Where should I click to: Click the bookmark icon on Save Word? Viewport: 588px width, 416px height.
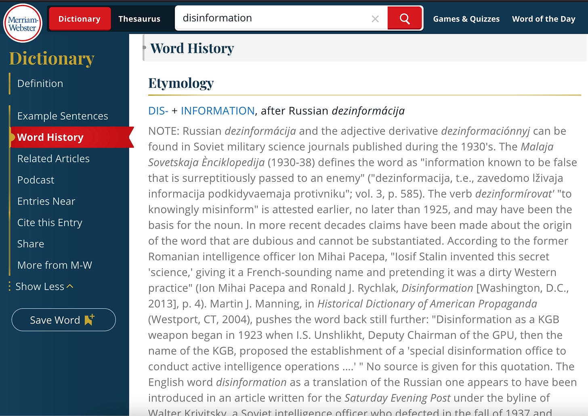coord(89,320)
